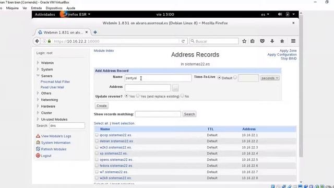Show the site information icon in URL bar

[x=44, y=41]
